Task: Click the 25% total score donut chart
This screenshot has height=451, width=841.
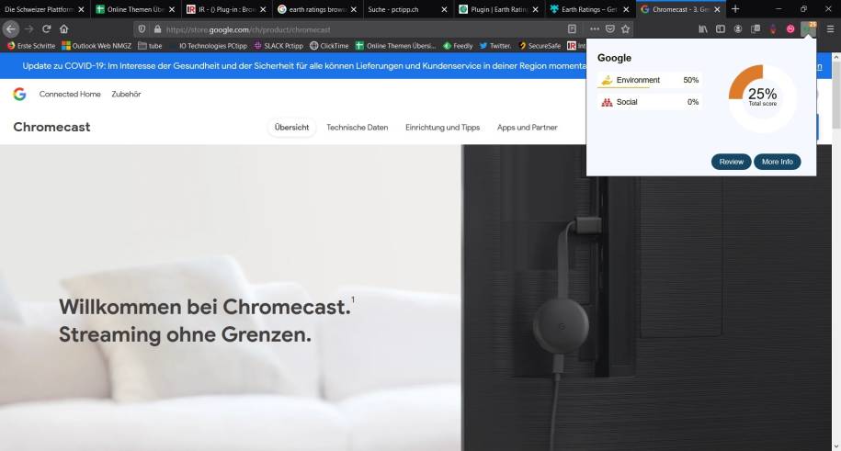Action: click(x=762, y=98)
